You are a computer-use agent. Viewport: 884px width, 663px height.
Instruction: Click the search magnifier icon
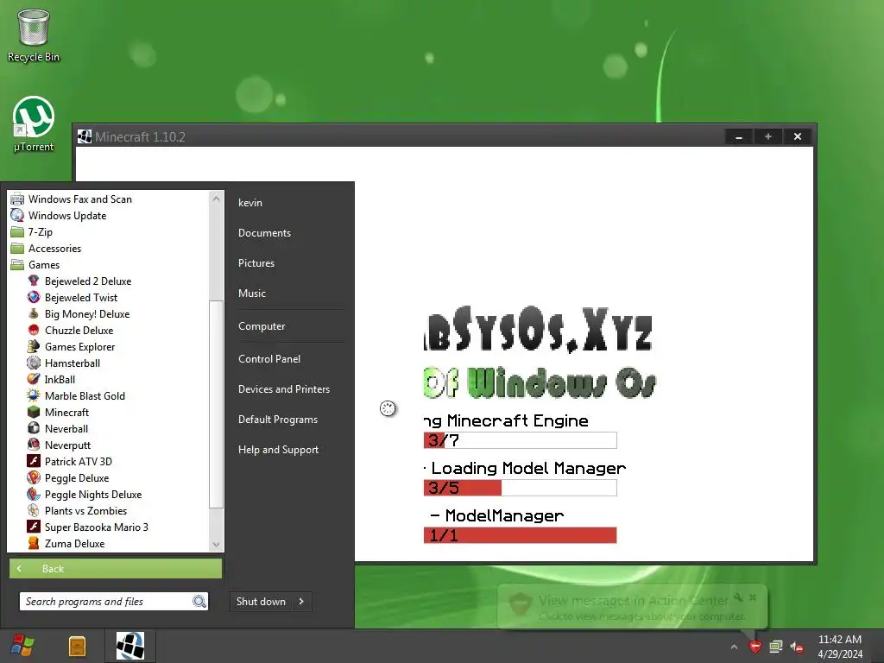pos(199,602)
